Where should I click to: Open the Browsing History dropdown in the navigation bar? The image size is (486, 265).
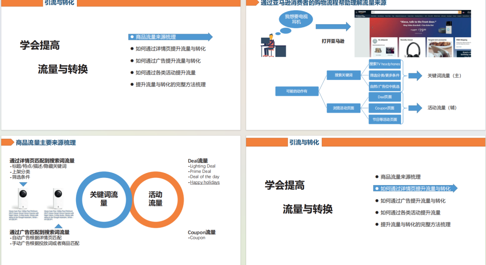pyautogui.click(x=420, y=16)
